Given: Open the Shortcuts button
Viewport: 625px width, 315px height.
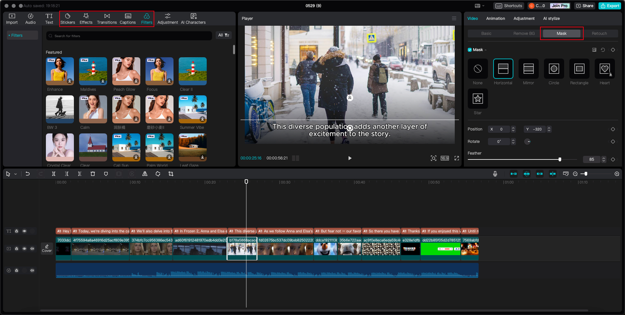Looking at the screenshot, I should (x=509, y=6).
